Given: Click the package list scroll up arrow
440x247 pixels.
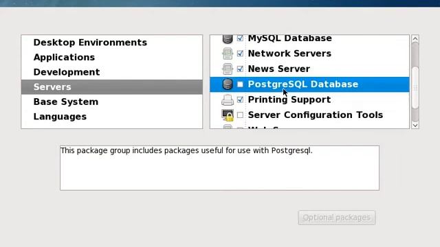Looking at the screenshot, I should pos(415,38).
